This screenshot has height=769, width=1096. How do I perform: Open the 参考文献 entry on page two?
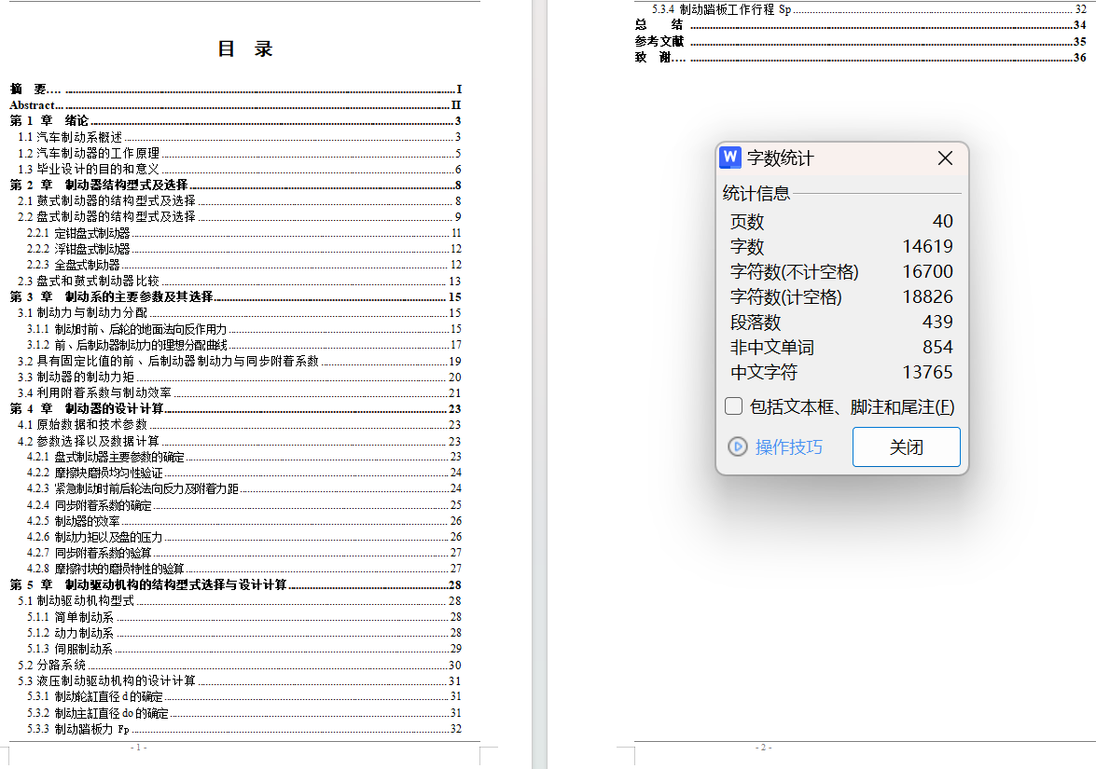[x=860, y=42]
